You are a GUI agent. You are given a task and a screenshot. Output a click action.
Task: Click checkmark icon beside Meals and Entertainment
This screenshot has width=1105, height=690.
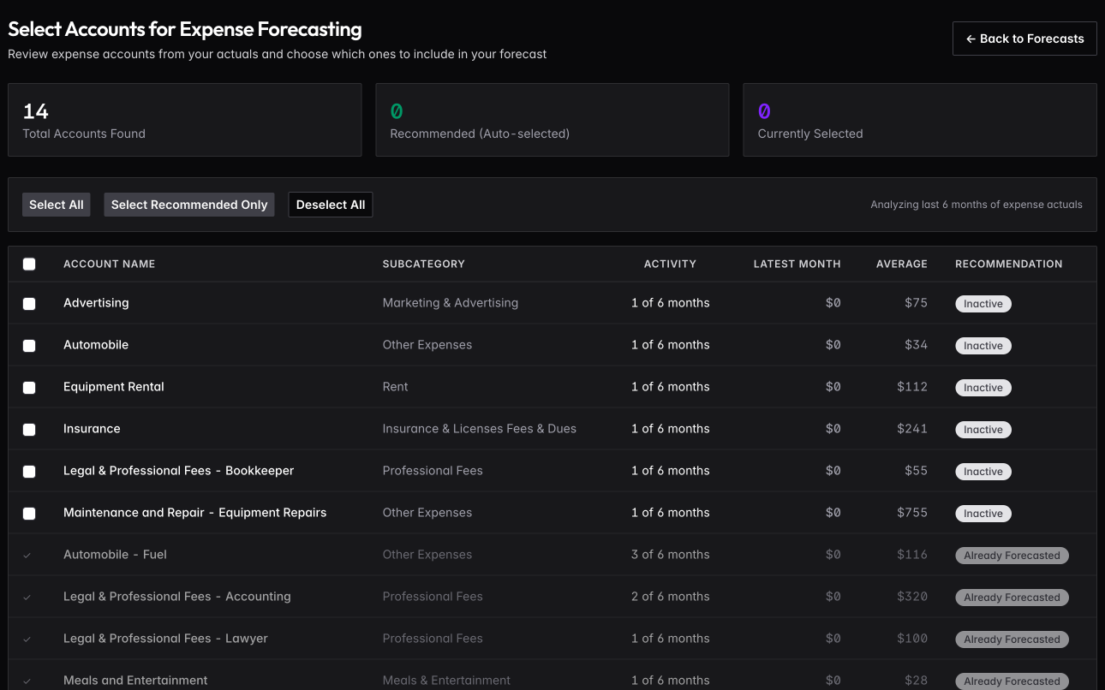[27, 681]
